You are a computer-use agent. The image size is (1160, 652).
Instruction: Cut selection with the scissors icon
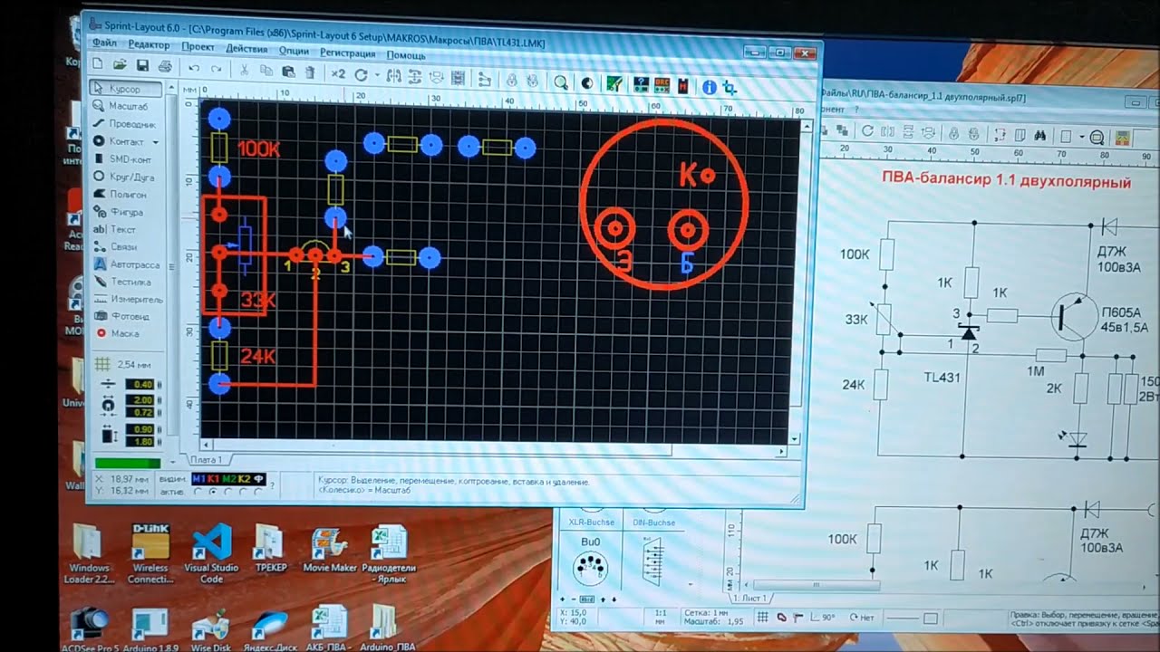tap(244, 70)
